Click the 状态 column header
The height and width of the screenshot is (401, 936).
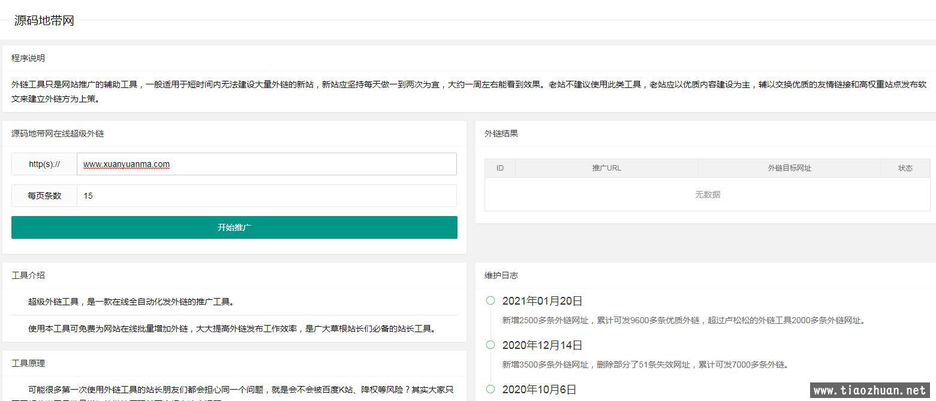click(905, 168)
